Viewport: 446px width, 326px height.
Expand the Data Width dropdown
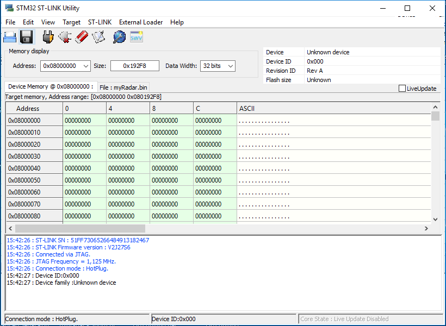pos(231,66)
